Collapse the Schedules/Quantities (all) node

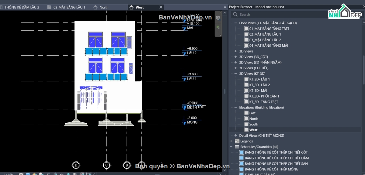tap(231, 147)
